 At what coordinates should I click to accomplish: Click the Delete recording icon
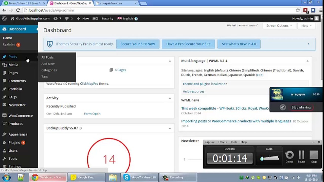pyautogui.click(x=289, y=157)
